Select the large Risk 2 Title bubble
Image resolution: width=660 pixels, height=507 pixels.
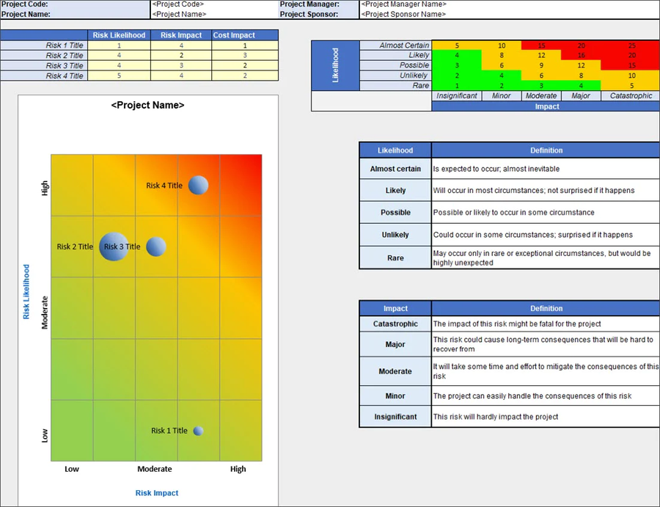[113, 247]
